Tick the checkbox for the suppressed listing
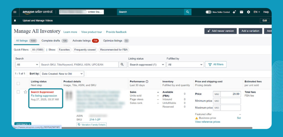 pyautogui.click(x=18, y=92)
